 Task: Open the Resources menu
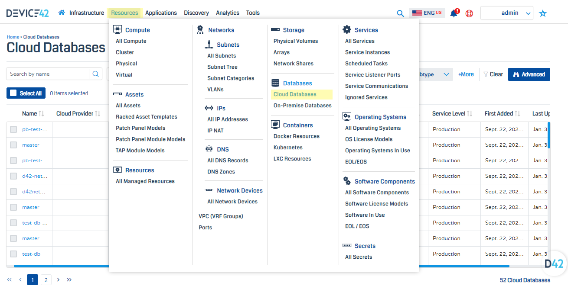tap(124, 13)
